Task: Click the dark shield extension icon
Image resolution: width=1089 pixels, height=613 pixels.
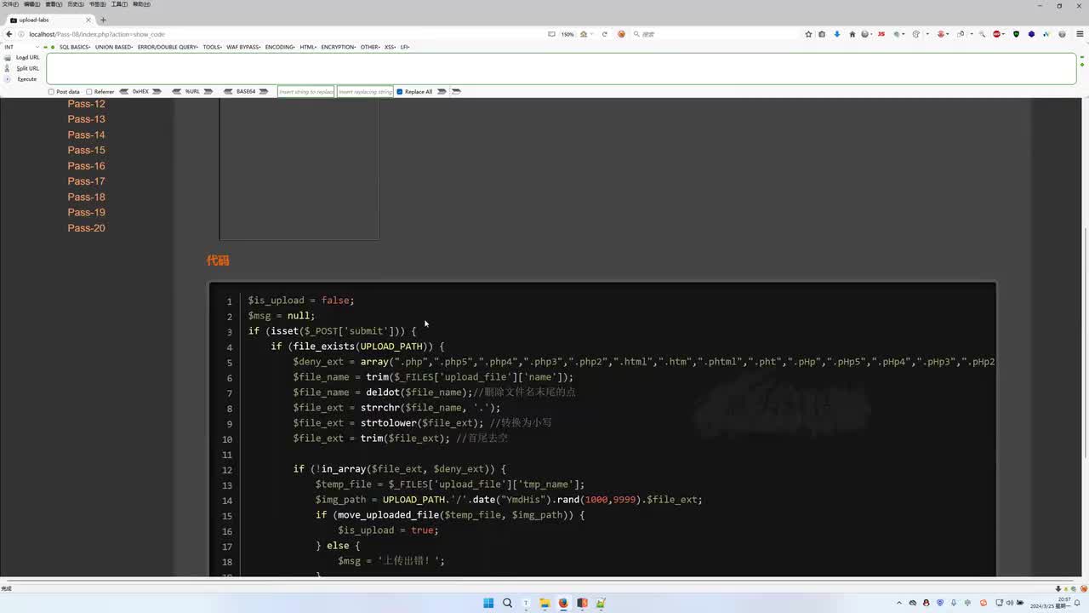Action: click(x=1016, y=34)
